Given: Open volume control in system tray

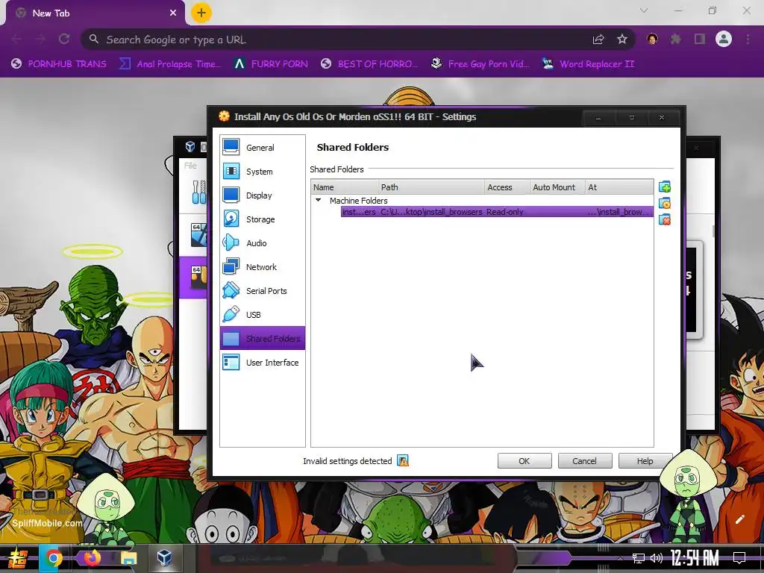Looking at the screenshot, I should tap(656, 558).
